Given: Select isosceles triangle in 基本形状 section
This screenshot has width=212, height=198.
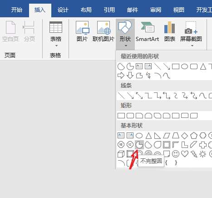Looking at the screenshot, I should pos(148,136).
